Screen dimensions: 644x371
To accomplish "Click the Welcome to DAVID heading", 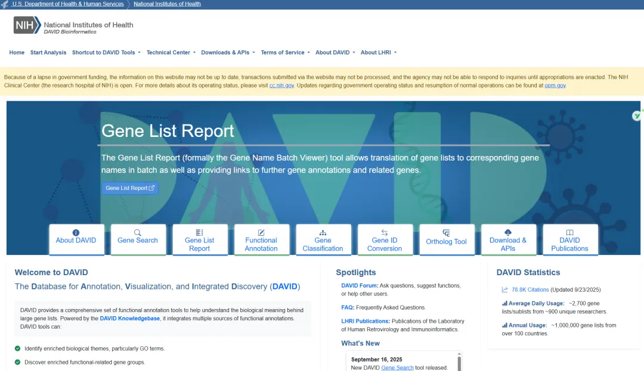I will (51, 272).
